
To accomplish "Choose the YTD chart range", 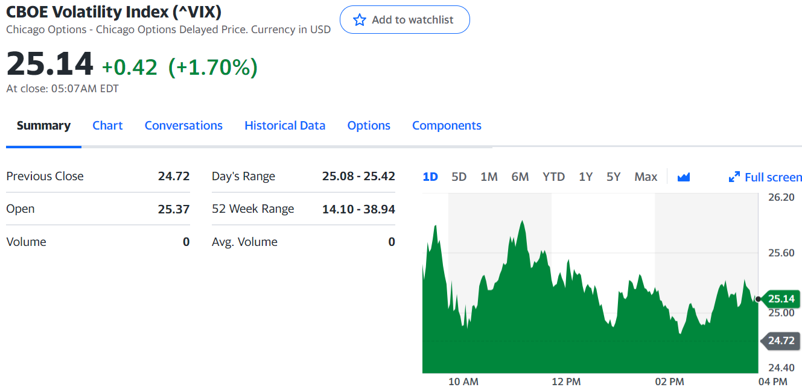I will coord(553,177).
